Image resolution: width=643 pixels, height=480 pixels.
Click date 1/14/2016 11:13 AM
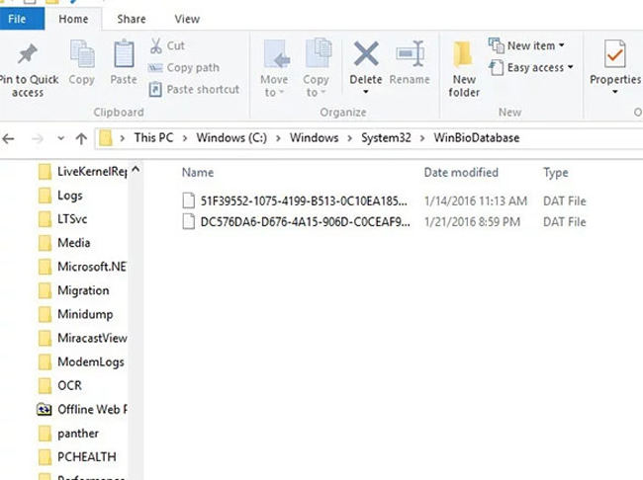pyautogui.click(x=475, y=200)
